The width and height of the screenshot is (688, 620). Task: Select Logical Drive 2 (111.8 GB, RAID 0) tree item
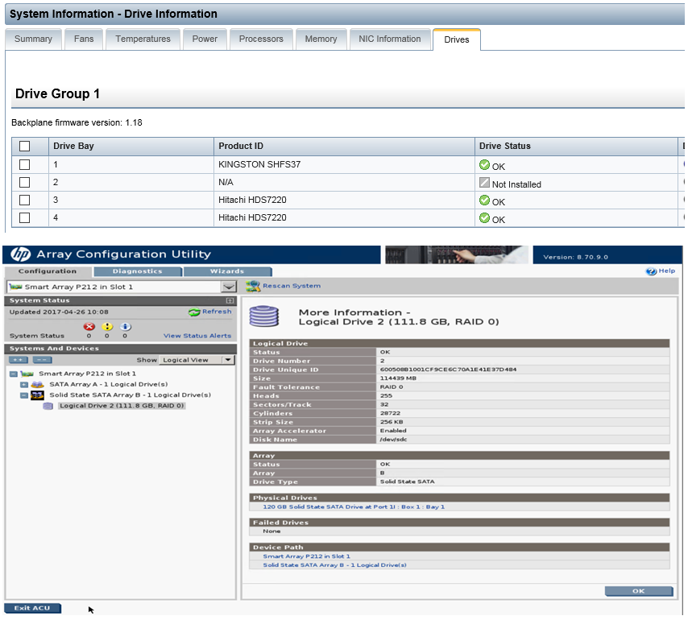122,406
